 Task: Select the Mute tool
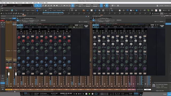(x=51, y=6)
